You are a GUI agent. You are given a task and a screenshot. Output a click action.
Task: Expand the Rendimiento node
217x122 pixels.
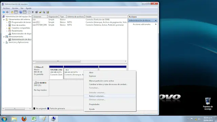coord(7,31)
